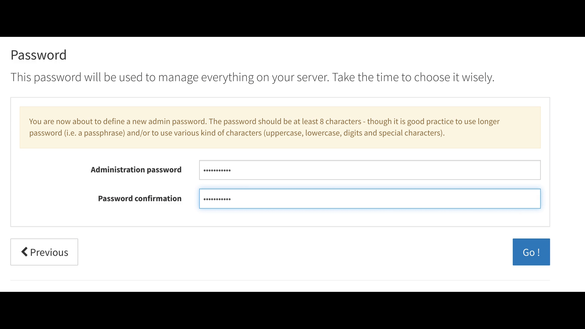Image resolution: width=585 pixels, height=329 pixels.
Task: Click the Go ! button
Action: (531, 252)
